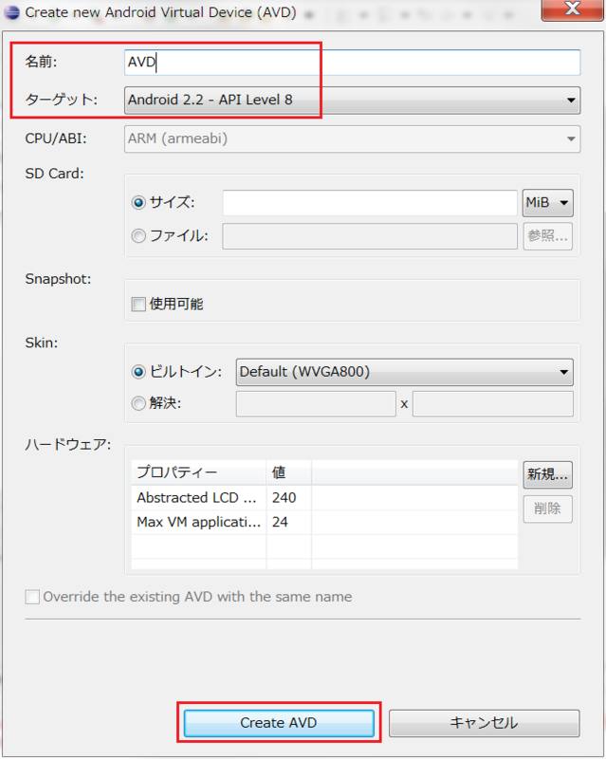Click the 名前 name input field

352,63
